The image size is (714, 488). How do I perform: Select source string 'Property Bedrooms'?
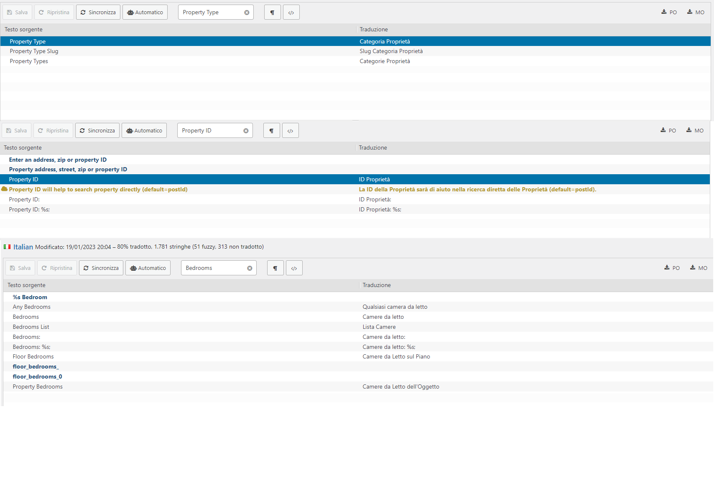click(x=38, y=387)
